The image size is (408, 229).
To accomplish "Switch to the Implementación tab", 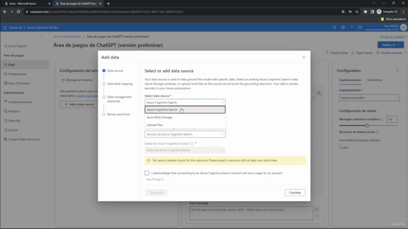I will pyautogui.click(x=350, y=80).
